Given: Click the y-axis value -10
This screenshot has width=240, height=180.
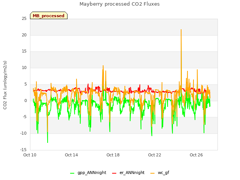Looking at the screenshot, I should 24,133.
